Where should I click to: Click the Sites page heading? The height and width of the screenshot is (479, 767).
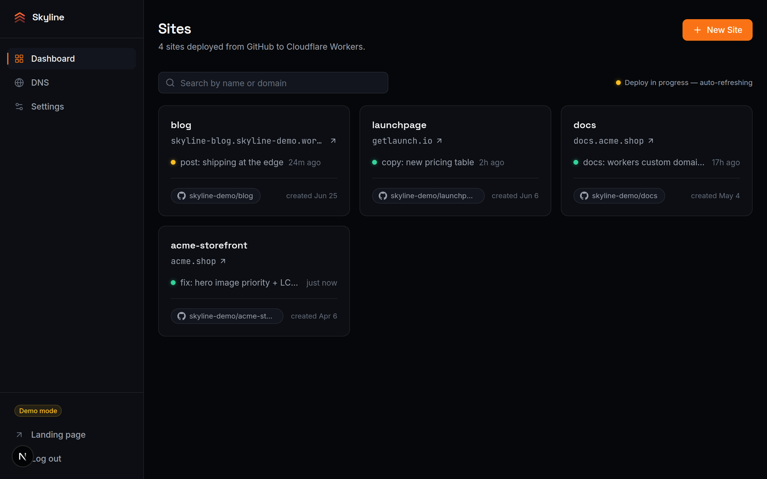[175, 29]
